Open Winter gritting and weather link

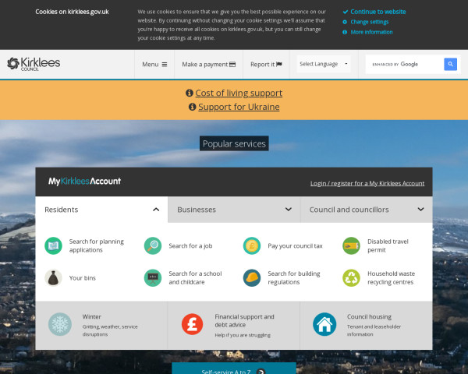(101, 326)
